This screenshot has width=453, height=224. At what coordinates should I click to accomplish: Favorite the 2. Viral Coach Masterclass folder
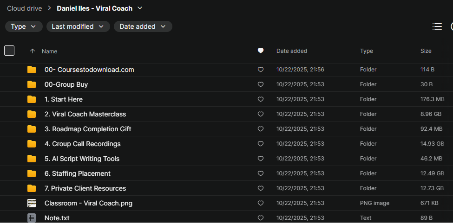[x=261, y=114]
